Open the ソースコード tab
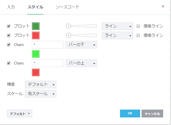171x125 pixels. tap(68, 7)
